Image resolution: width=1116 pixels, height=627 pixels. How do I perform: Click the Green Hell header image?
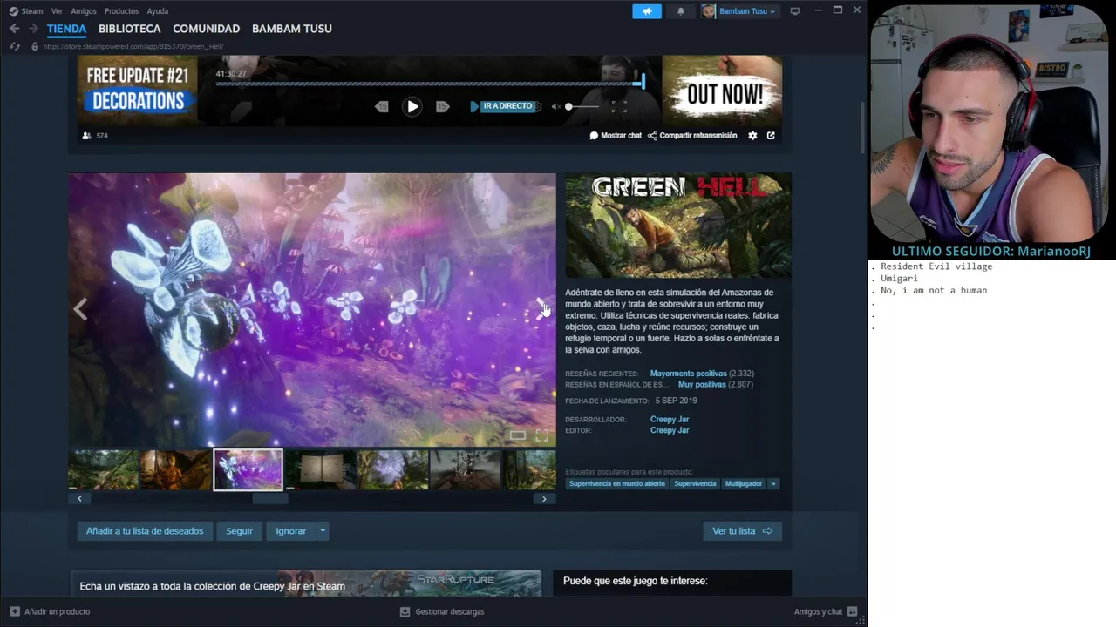[x=678, y=226]
